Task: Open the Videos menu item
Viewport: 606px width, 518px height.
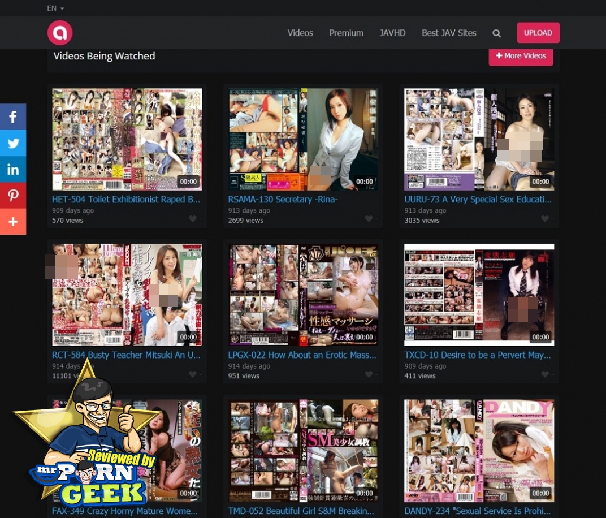Action: 300,33
